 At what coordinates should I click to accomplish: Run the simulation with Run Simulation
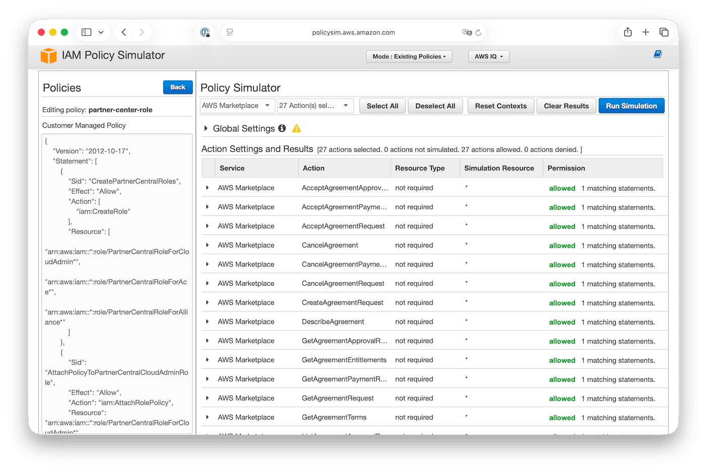click(x=631, y=106)
